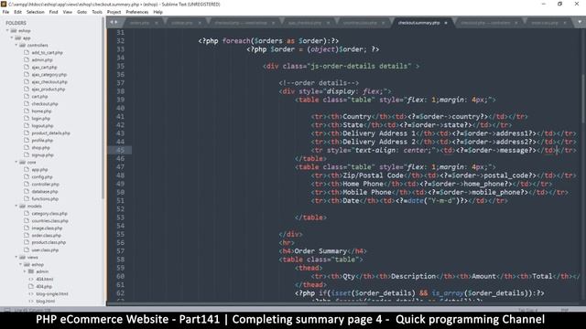Image resolution: width=586 pixels, height=329 pixels.
Task: Open profile.php file icon
Action: (x=27, y=140)
